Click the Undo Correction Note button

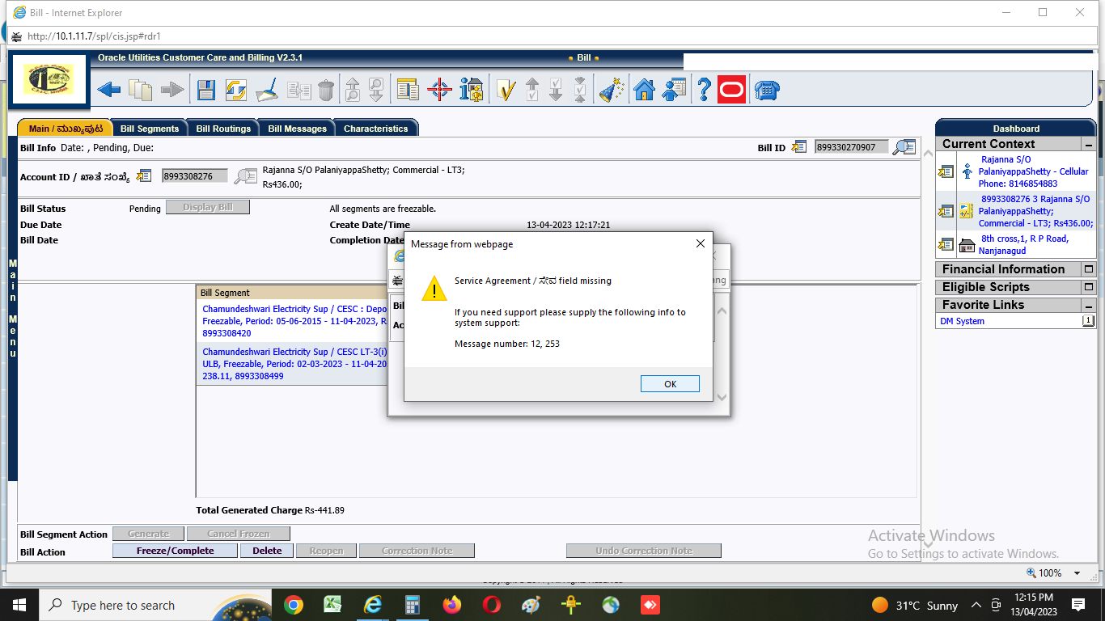[x=644, y=551]
